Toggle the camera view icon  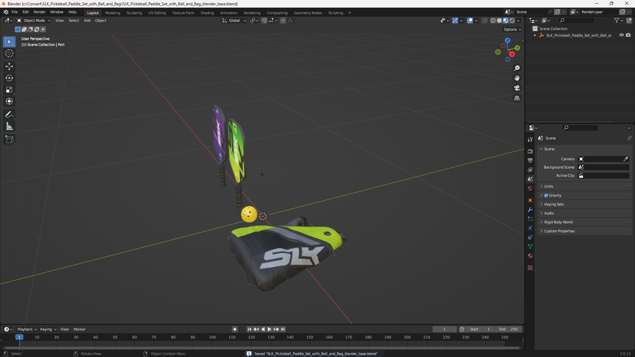click(x=517, y=88)
